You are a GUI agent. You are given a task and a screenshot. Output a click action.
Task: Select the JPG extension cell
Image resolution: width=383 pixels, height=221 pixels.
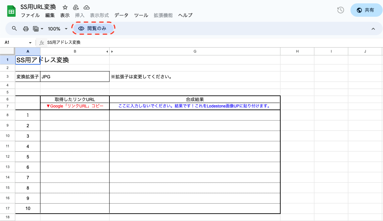[75, 76]
